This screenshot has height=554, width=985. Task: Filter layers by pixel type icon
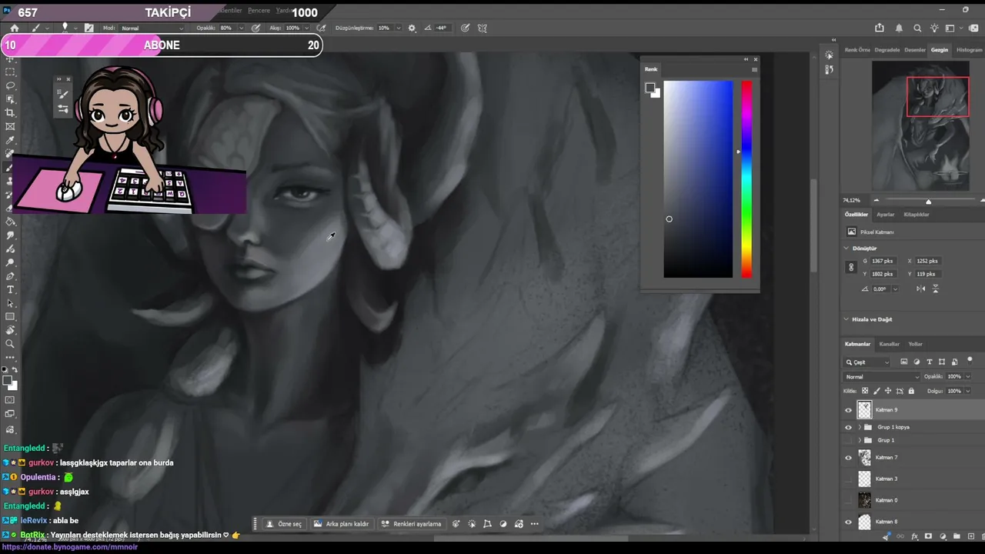click(904, 362)
